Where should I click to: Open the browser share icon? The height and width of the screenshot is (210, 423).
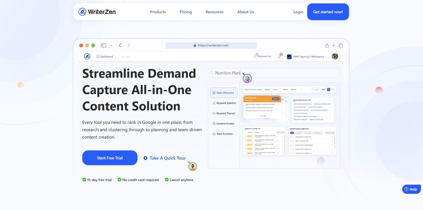click(327, 45)
